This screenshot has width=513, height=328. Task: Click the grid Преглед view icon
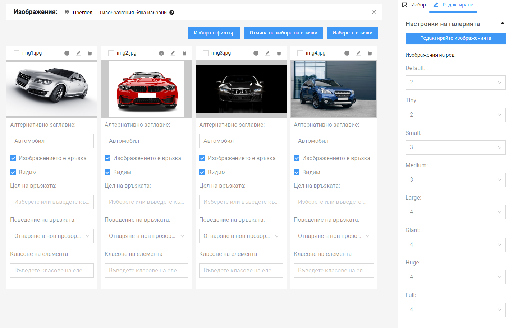tap(67, 13)
